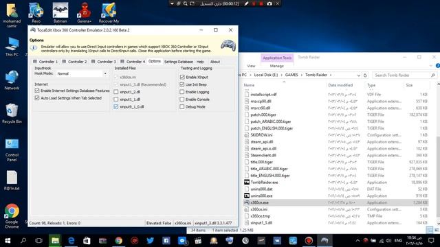
Task: Open Twitter app on the taskbar
Action: (x=150, y=241)
